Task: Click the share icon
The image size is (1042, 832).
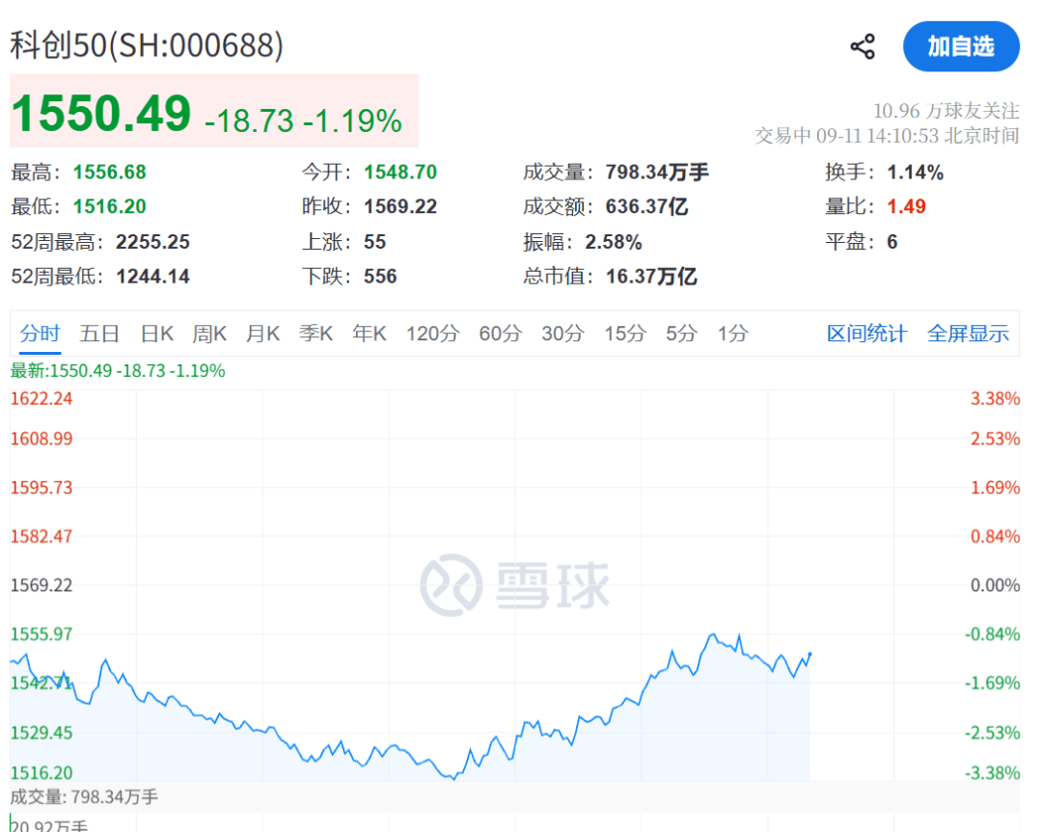Action: (863, 46)
